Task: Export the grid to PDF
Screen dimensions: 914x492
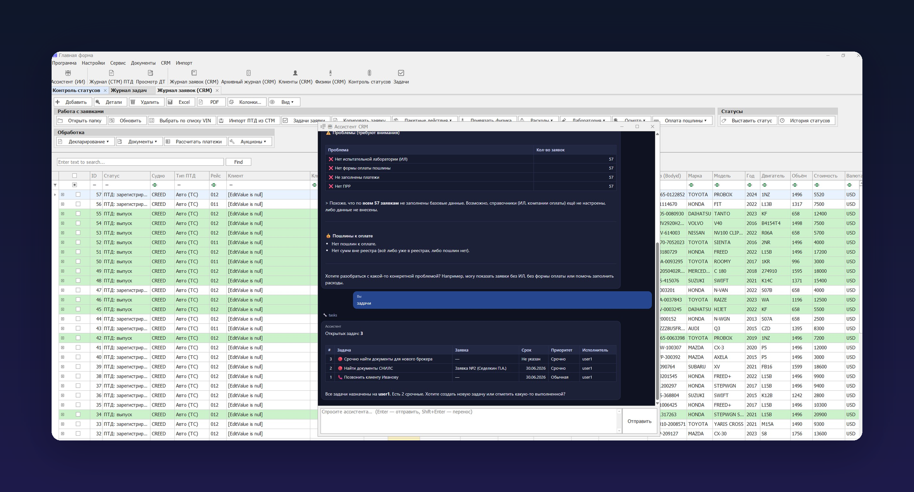Action: point(211,102)
